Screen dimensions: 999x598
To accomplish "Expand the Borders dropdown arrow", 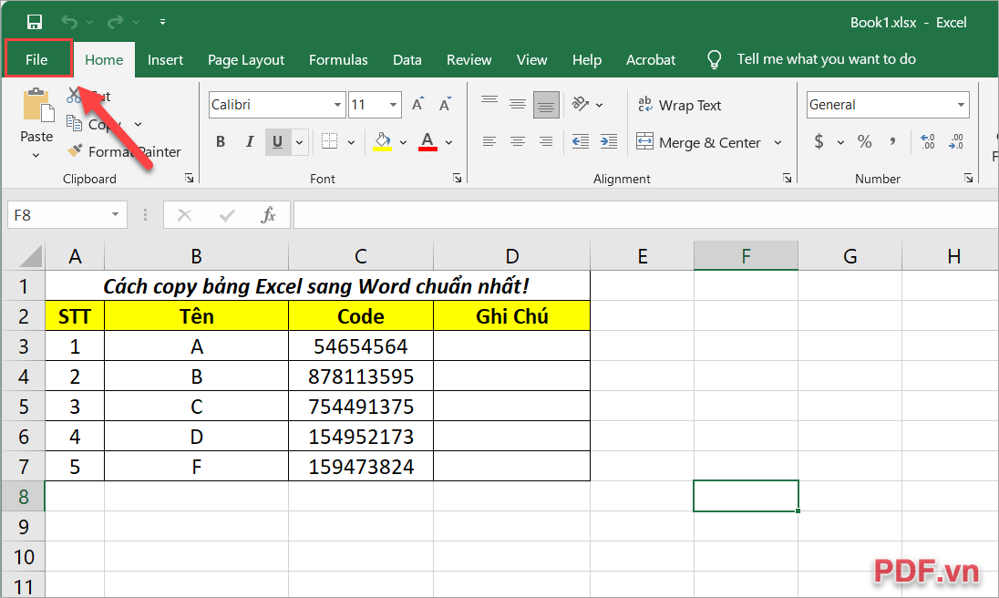I will tap(351, 142).
